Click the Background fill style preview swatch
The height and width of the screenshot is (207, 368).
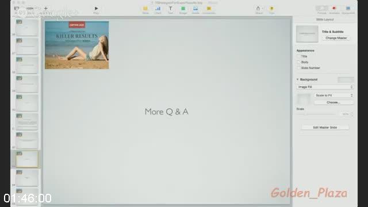click(346, 79)
